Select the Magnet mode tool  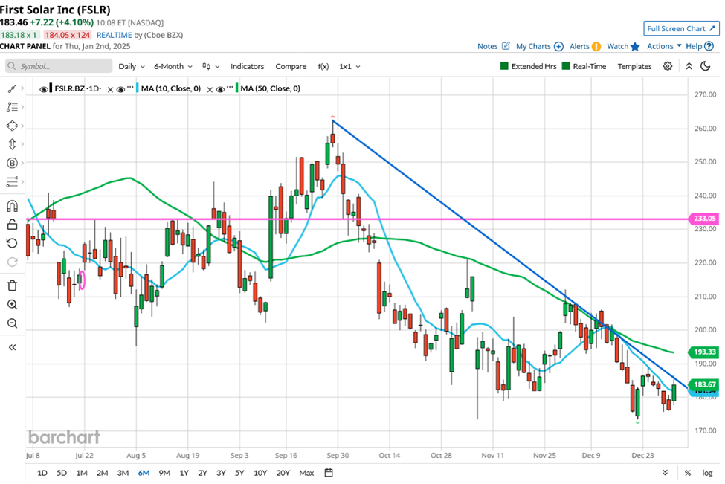[x=12, y=204]
